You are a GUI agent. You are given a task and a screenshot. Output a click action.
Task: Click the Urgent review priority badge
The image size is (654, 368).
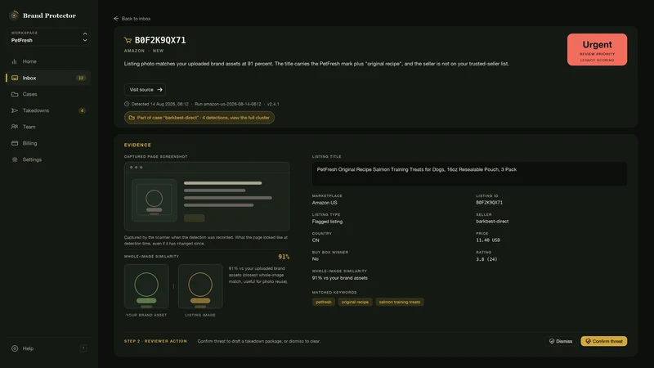[x=597, y=50]
